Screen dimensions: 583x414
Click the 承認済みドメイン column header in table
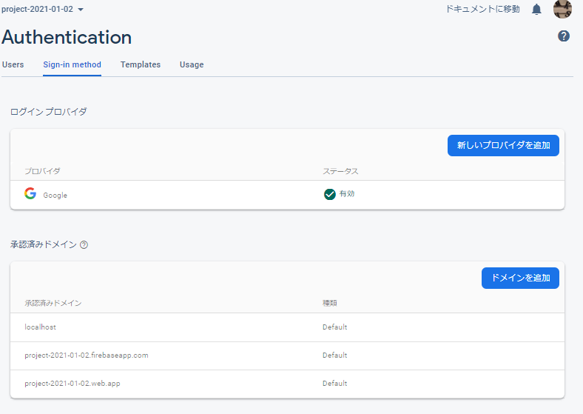tap(53, 303)
